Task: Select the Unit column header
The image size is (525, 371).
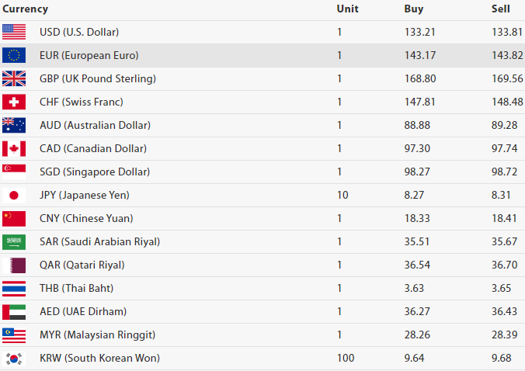Action: pos(347,9)
